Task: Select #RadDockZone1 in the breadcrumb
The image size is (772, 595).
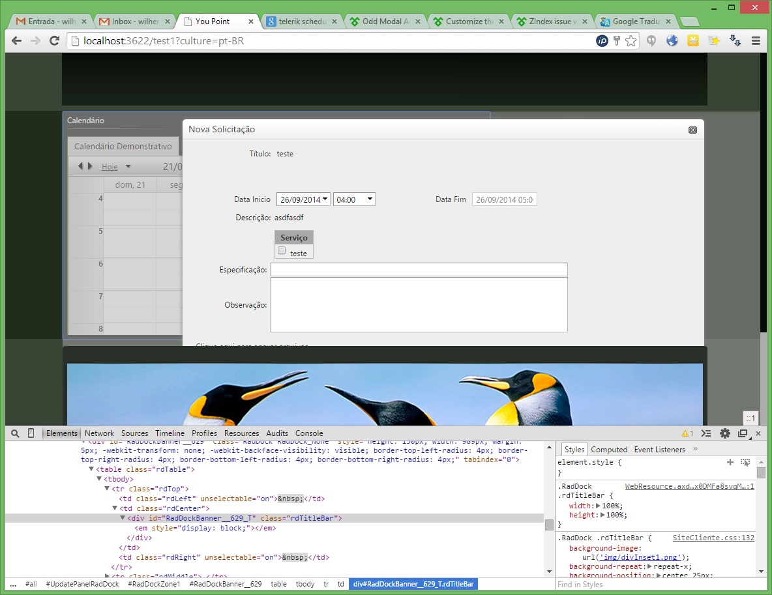Action: [x=154, y=584]
